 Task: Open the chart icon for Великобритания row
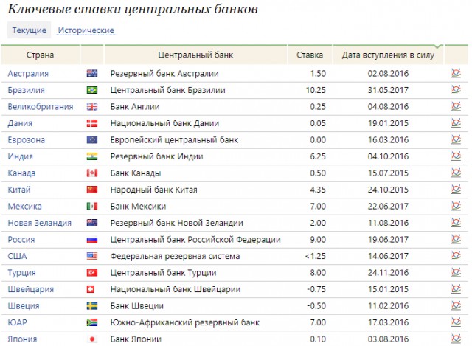(x=456, y=106)
